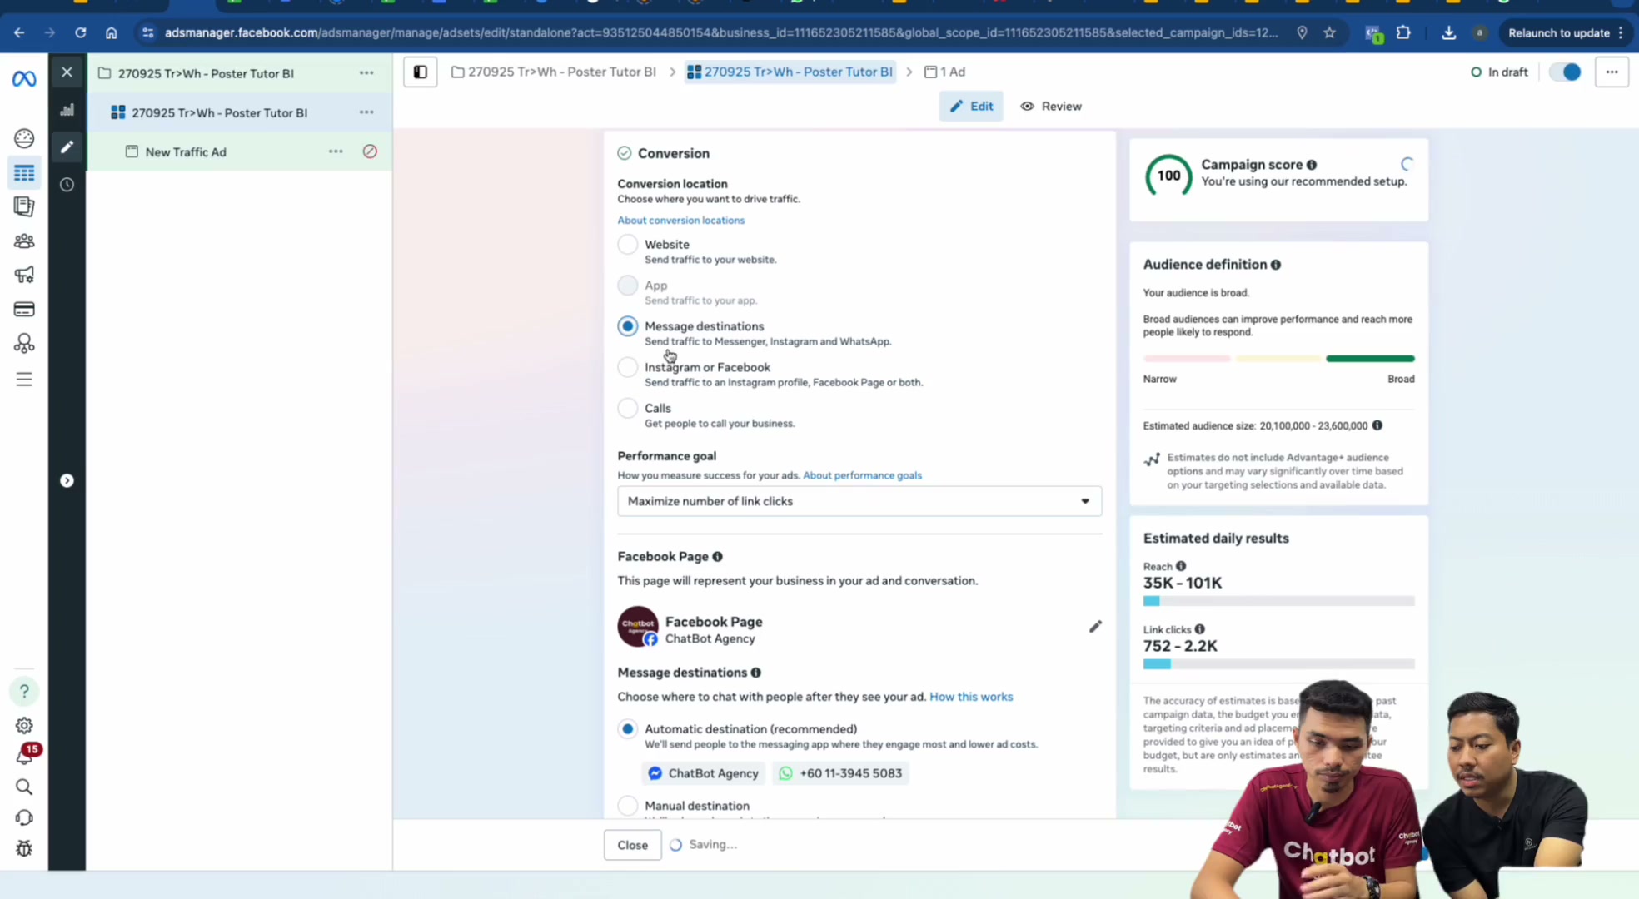The height and width of the screenshot is (899, 1639).
Task: Go to 1 Ad breadcrumb item
Action: [x=945, y=72]
